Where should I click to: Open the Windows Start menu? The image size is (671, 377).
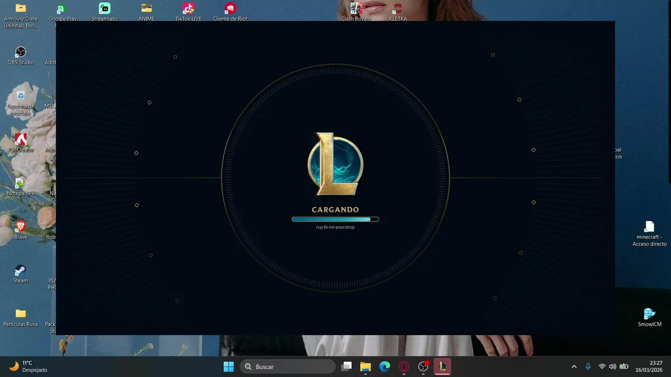click(229, 367)
